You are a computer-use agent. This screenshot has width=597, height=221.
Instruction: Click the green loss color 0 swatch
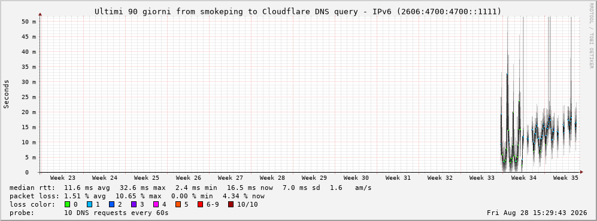[x=67, y=204]
